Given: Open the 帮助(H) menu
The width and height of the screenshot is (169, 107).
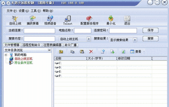Looking at the screenshot, I should (48, 11).
